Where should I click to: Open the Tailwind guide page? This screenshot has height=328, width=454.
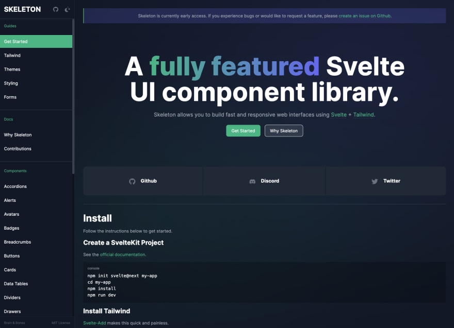click(12, 55)
